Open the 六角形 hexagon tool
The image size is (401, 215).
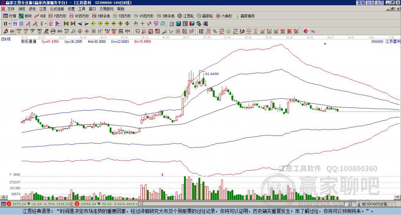click(x=224, y=16)
